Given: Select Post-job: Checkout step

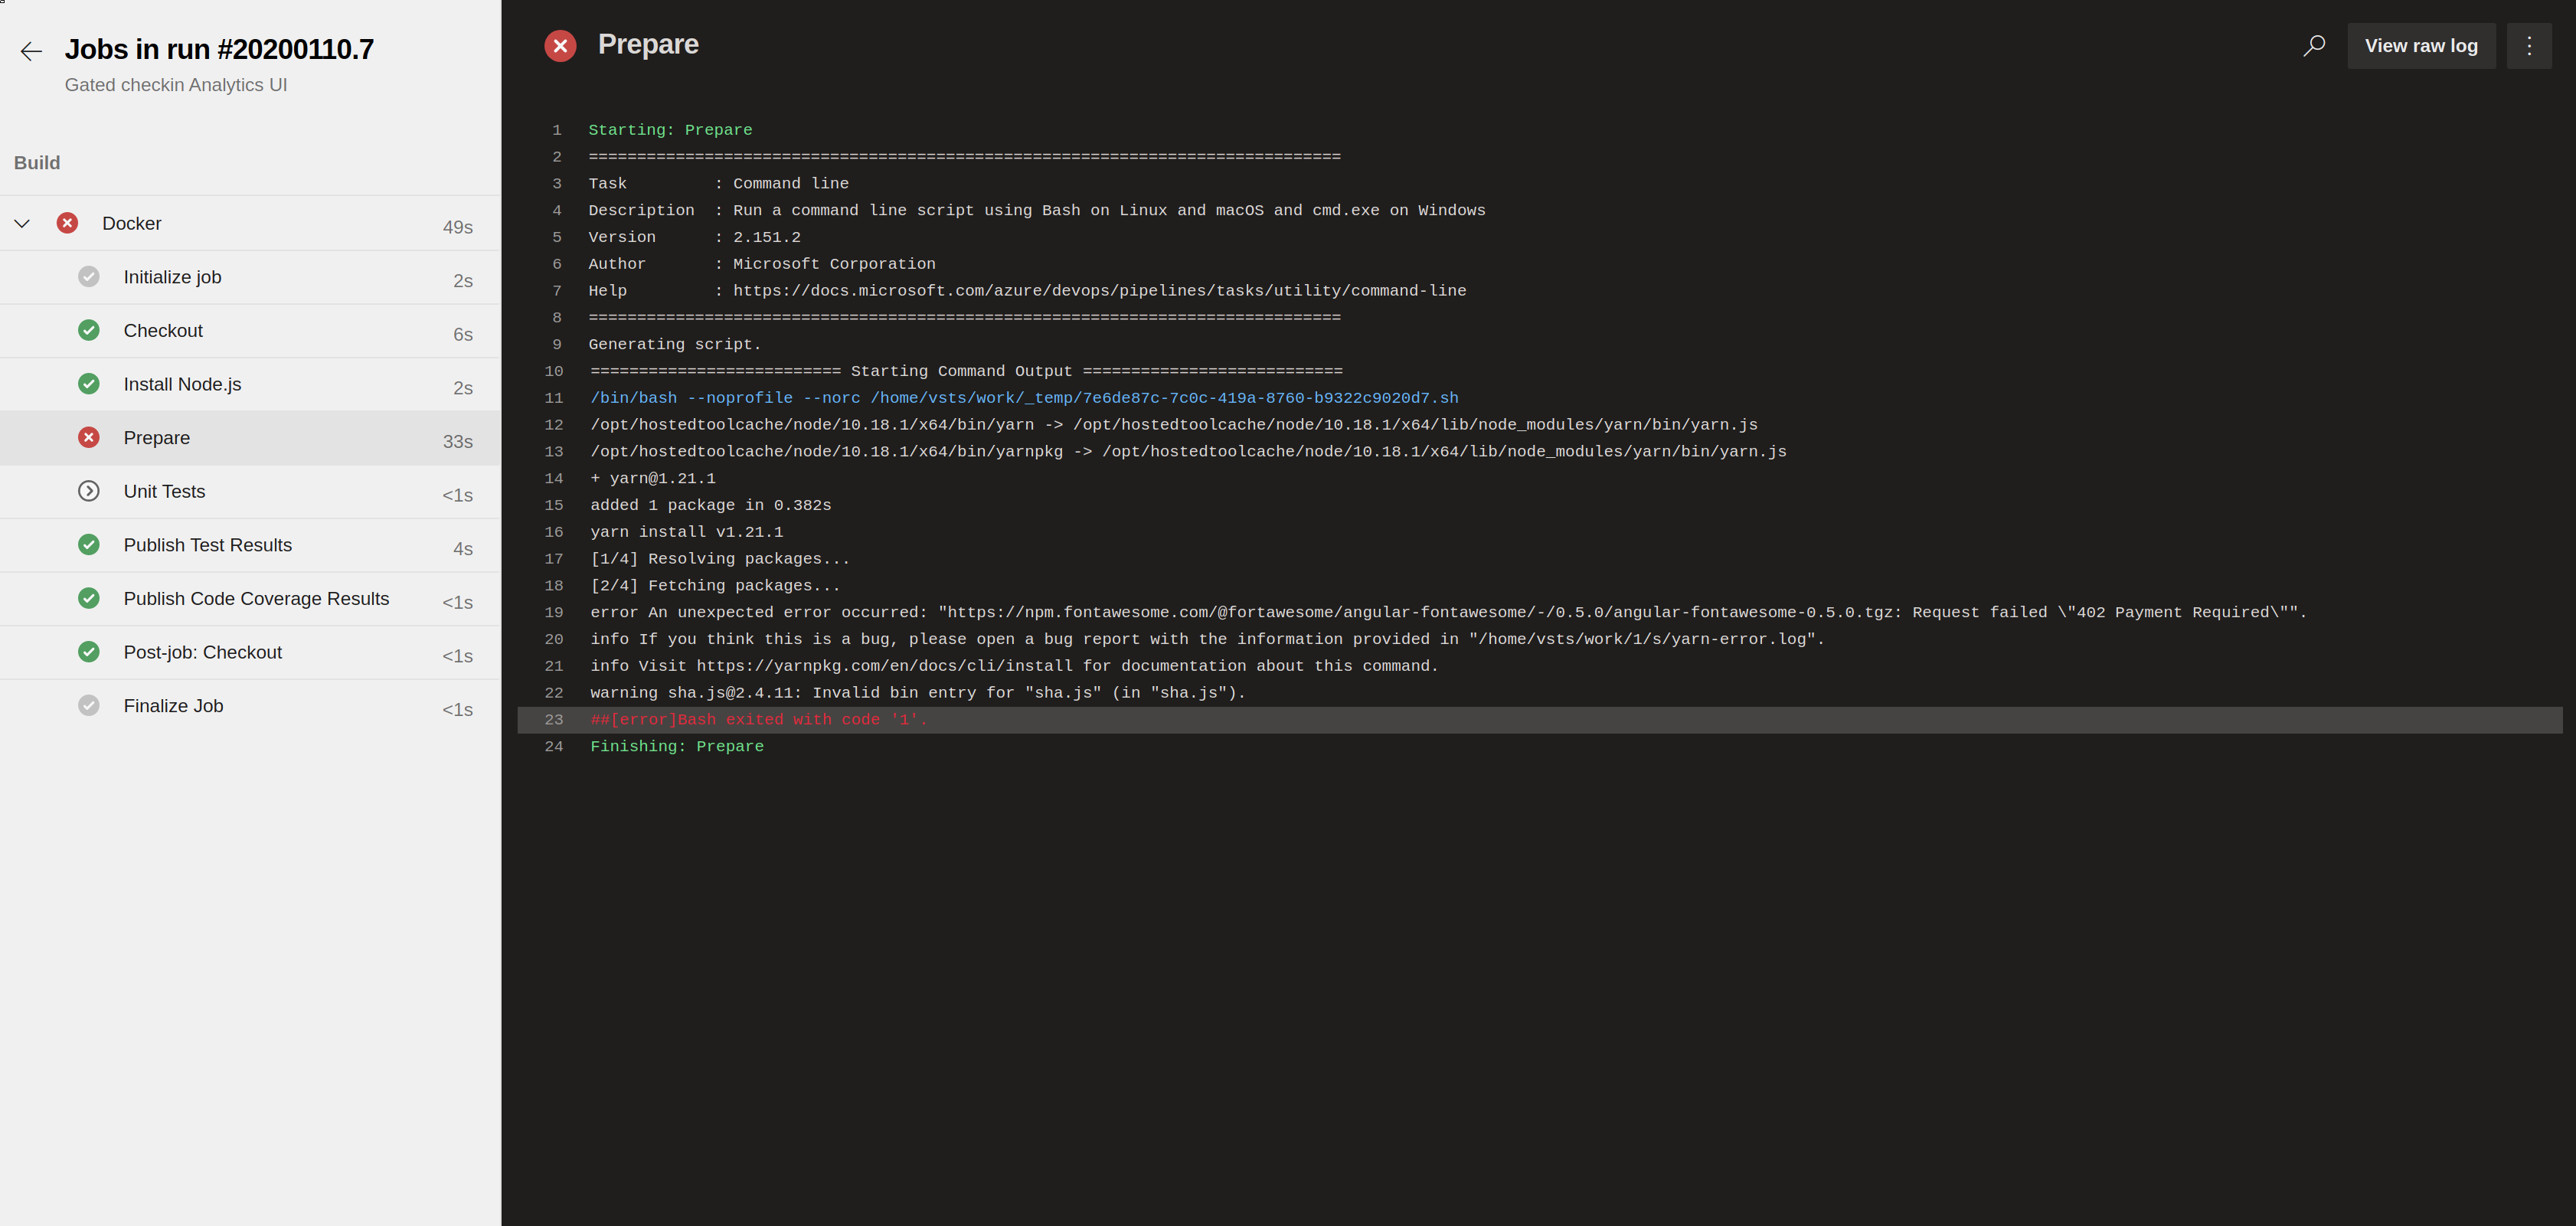Looking at the screenshot, I should [x=202, y=652].
